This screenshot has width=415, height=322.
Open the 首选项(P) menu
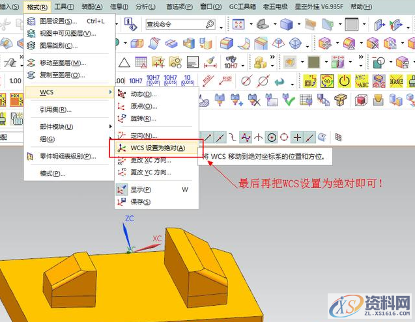tap(179, 7)
